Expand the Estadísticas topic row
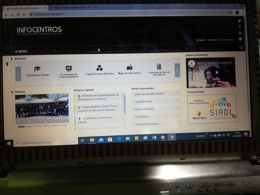The height and width of the screenshot is (195, 260). pyautogui.click(x=157, y=116)
